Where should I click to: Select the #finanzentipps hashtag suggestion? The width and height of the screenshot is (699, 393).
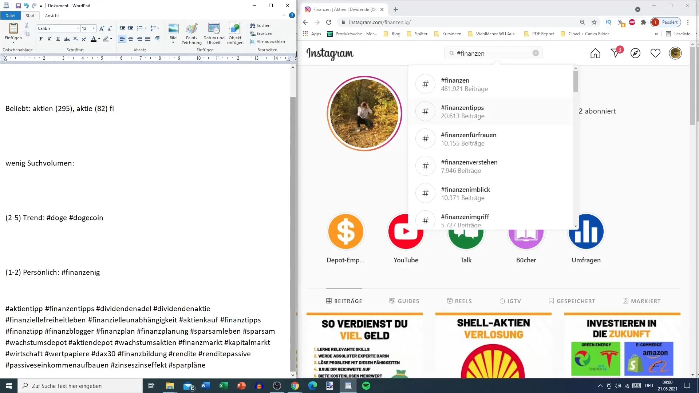pos(490,111)
